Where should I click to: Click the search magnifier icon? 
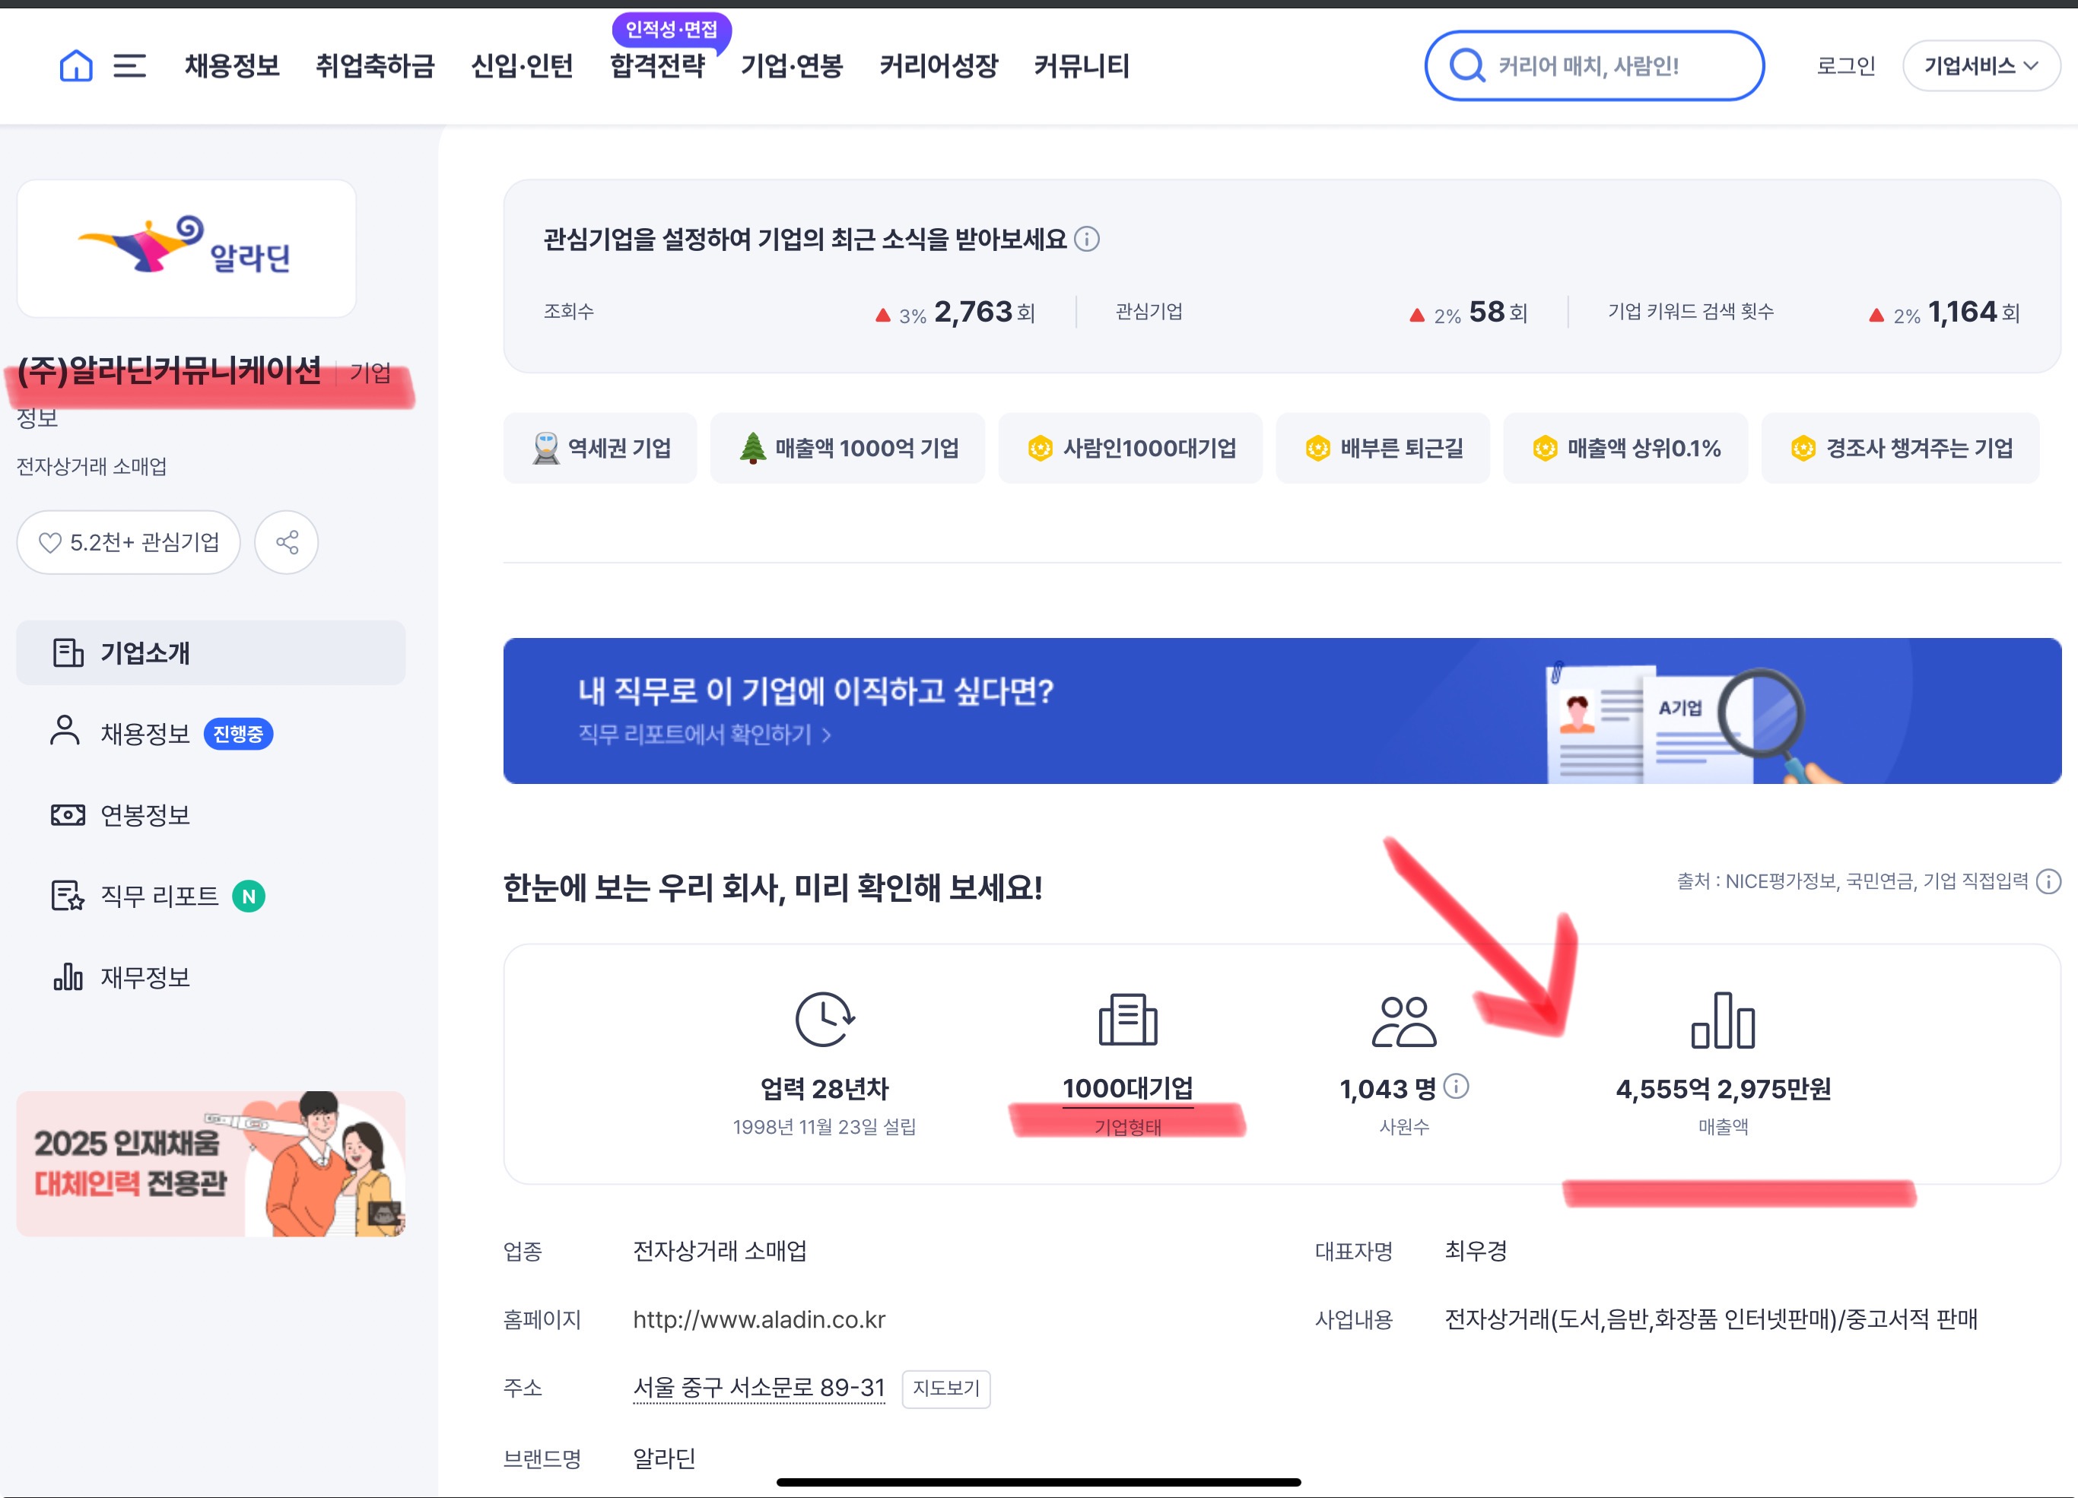[1467, 66]
